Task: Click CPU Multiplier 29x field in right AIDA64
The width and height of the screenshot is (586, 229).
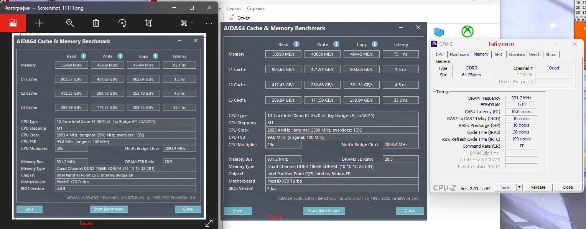Action: [x=283, y=145]
